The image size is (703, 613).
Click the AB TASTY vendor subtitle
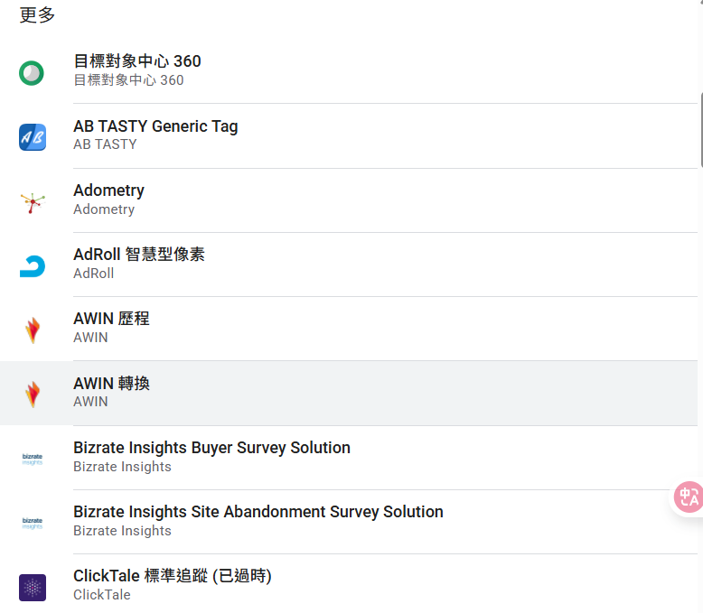click(x=105, y=144)
